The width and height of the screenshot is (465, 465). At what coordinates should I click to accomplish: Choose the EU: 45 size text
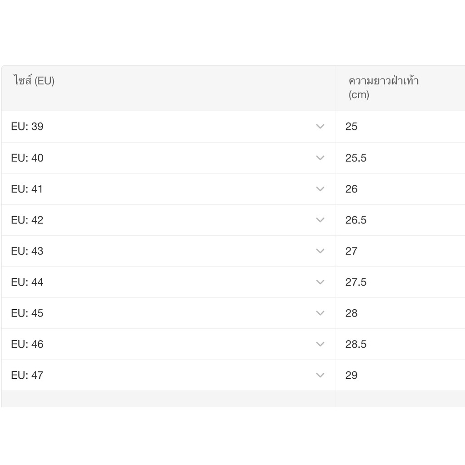[x=27, y=313]
